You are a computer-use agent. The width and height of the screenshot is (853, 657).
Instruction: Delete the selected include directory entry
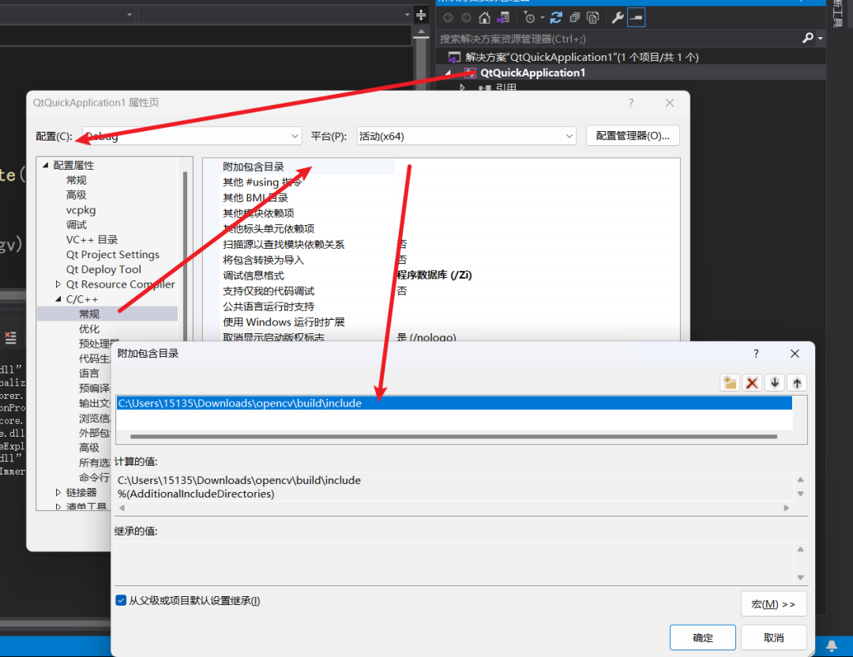point(752,382)
